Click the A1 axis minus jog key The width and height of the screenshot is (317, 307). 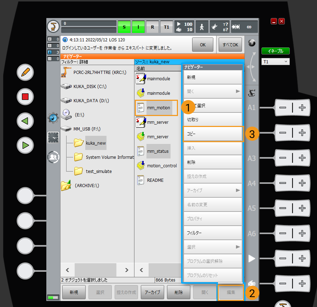pos(283,108)
